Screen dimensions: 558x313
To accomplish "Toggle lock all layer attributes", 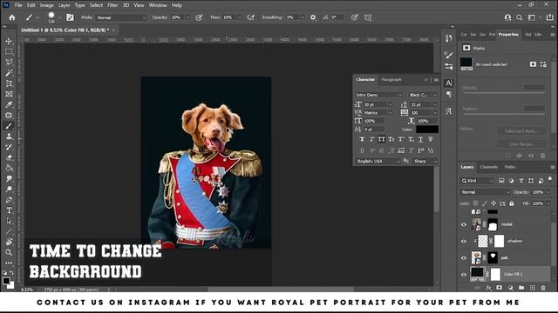I will coord(512,203).
